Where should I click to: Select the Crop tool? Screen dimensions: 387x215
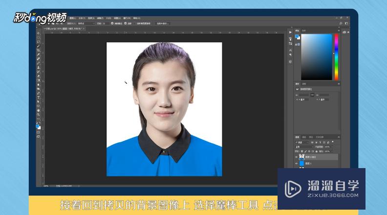38,50
